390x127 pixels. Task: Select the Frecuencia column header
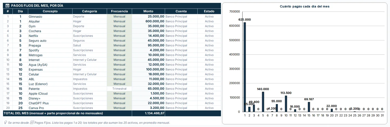click(x=119, y=11)
